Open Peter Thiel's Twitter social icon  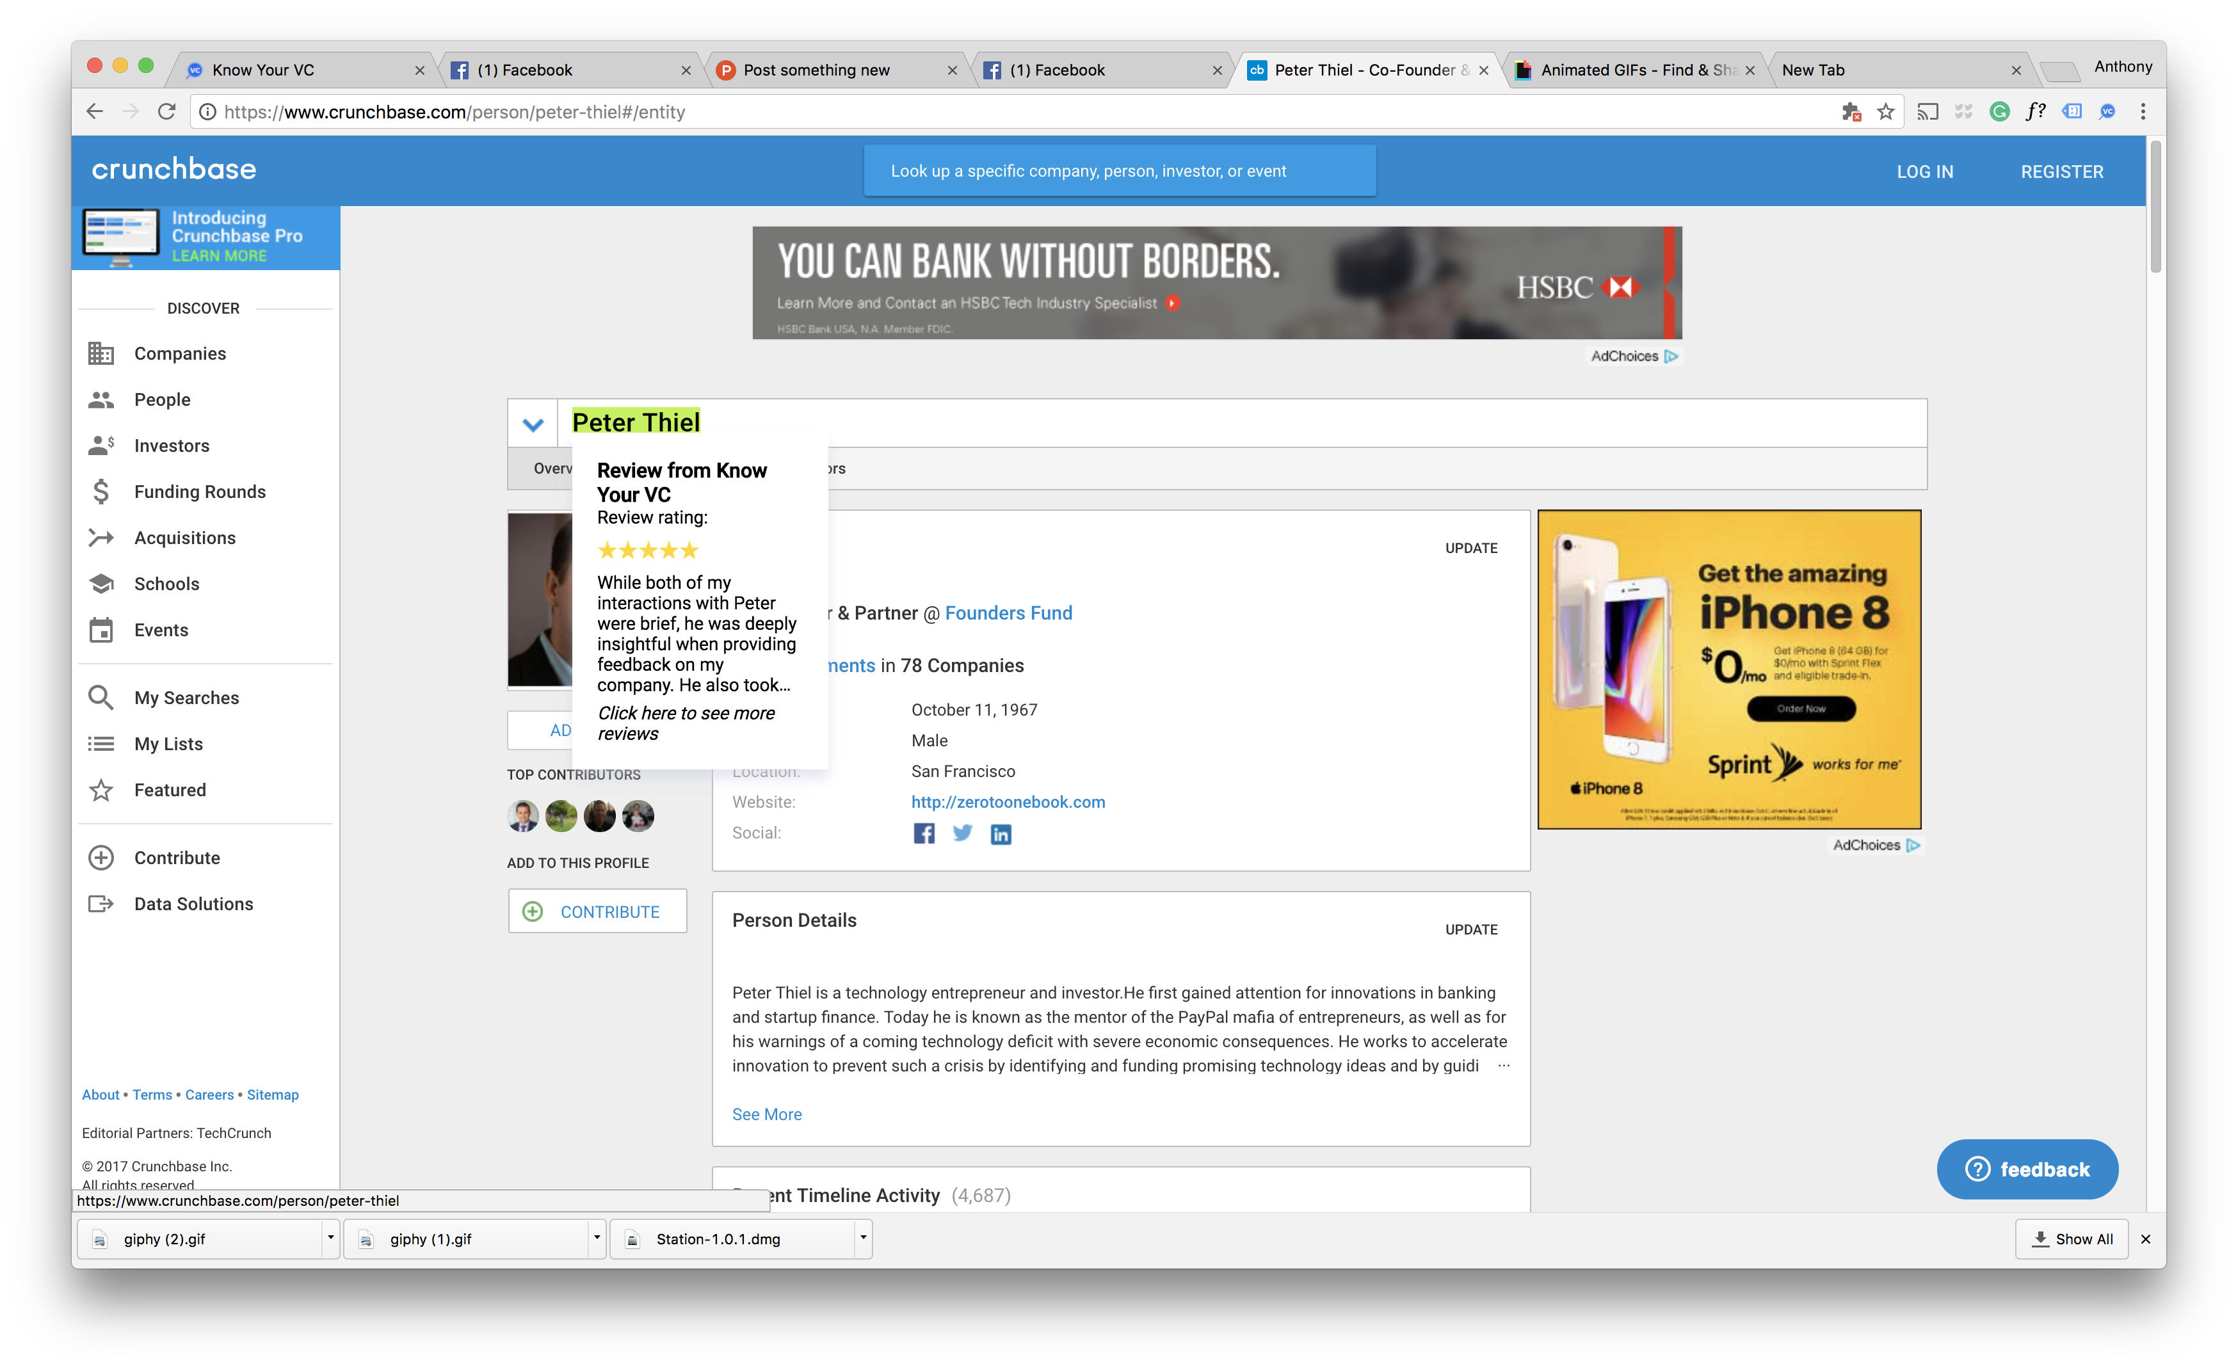962,833
